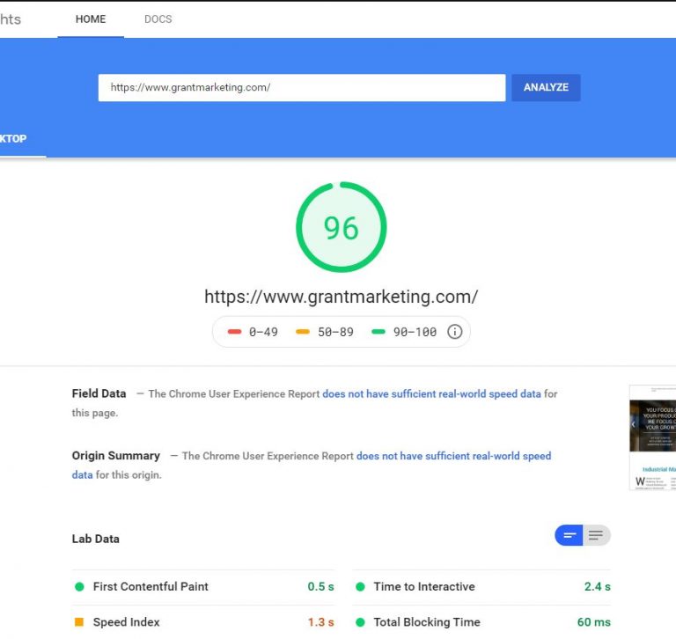
Task: Click the green dot next to Total Blocking Time
Action: [x=360, y=622]
